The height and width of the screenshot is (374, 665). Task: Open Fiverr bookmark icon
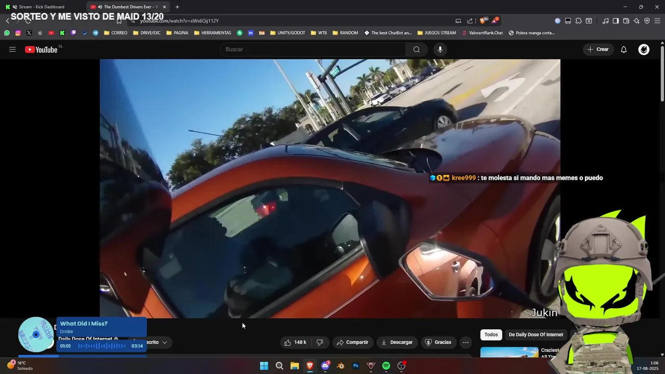240,33
